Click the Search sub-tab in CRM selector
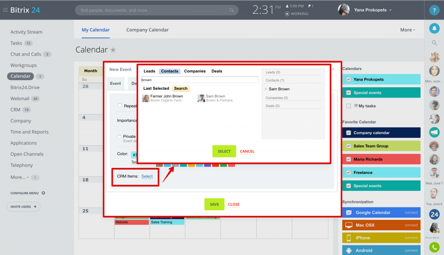 tap(181, 88)
